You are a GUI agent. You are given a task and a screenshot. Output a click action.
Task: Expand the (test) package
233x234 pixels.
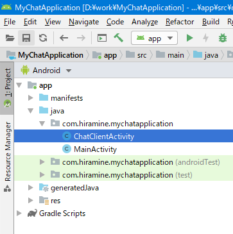point(42,175)
